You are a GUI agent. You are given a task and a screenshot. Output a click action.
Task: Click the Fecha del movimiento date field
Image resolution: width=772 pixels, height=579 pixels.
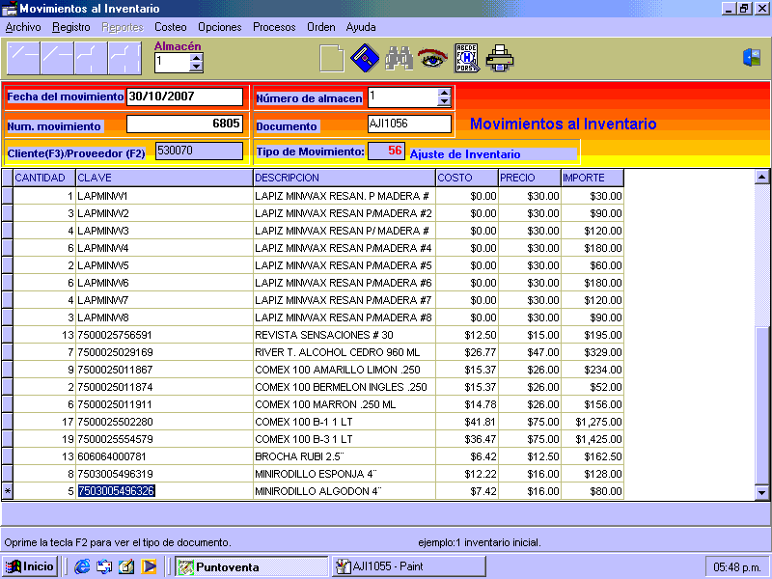coord(184,96)
